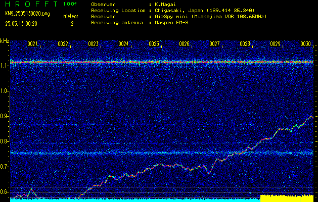Screen dimensions: 318x202
Task: Click the Receiving antenna Maspro FM-3 text
Action: point(171,23)
